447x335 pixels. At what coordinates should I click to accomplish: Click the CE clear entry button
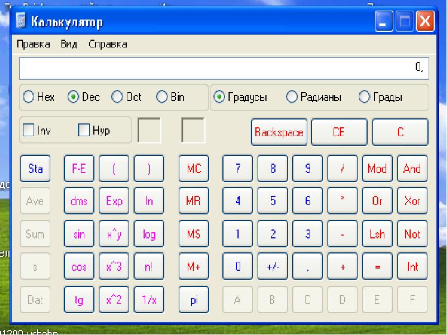coord(339,132)
